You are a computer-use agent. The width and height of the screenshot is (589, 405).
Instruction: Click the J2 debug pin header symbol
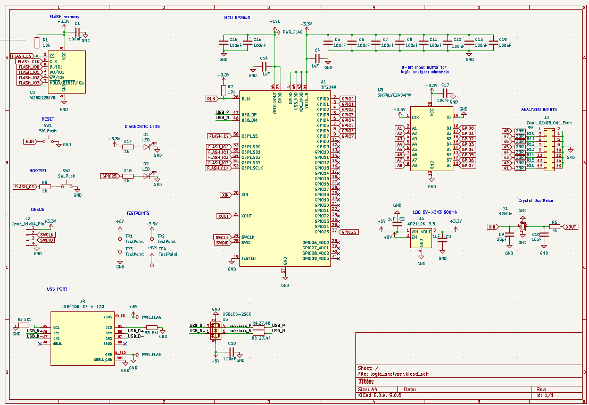[x=31, y=236]
